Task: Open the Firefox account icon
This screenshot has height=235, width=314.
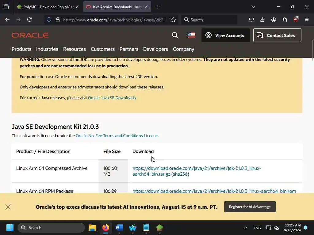Action: click(274, 20)
